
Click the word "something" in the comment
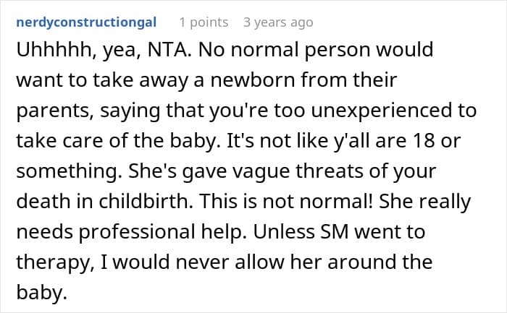57,170
